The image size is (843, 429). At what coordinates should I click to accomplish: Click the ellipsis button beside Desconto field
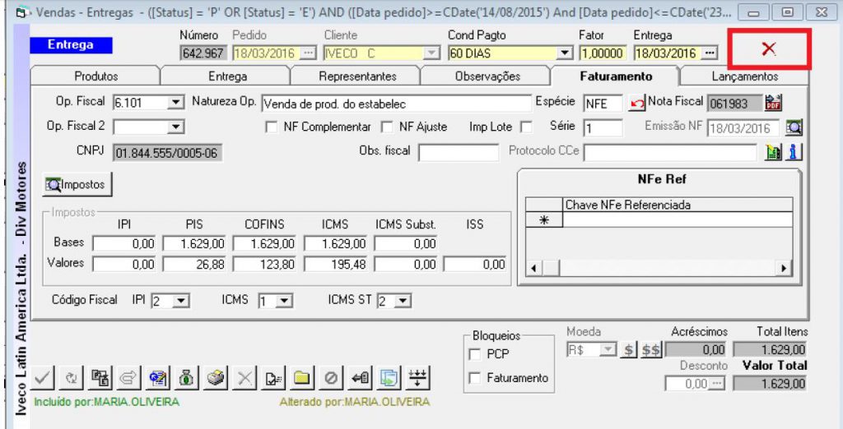(715, 384)
